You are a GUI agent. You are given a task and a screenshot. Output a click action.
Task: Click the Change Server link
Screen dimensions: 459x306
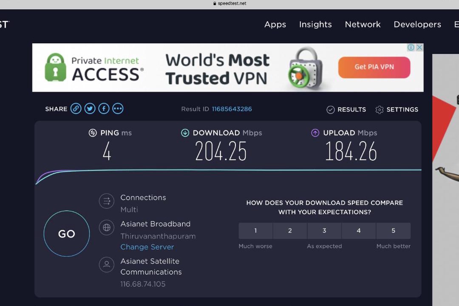pyautogui.click(x=147, y=247)
